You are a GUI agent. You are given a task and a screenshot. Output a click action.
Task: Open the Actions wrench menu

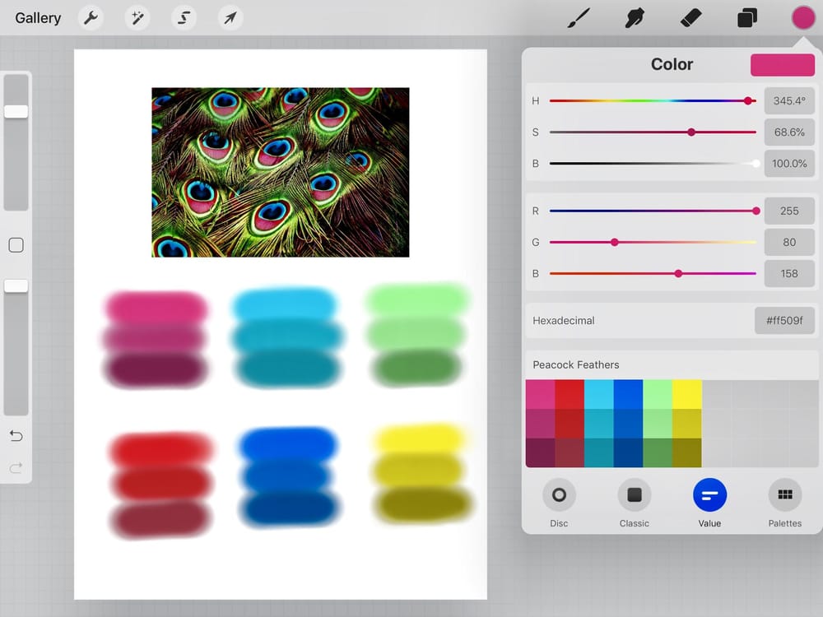pos(91,17)
